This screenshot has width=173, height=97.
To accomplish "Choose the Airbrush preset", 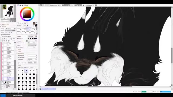I will tap(24, 29).
